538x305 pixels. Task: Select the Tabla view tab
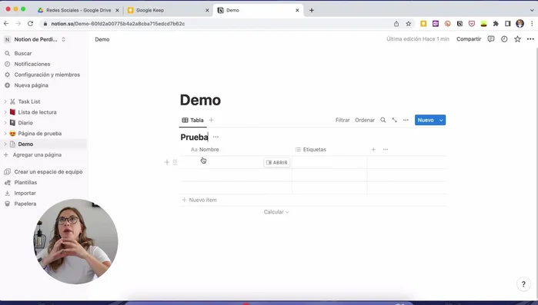193,120
